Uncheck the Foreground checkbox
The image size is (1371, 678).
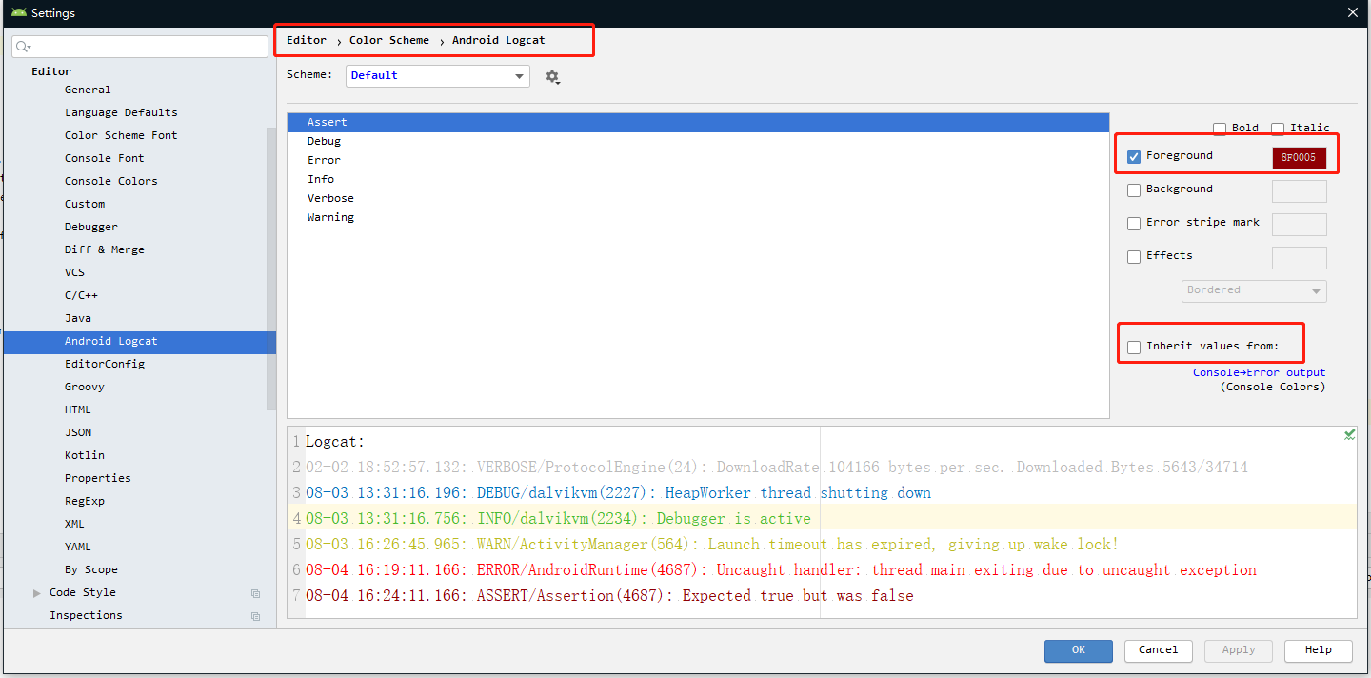point(1134,157)
